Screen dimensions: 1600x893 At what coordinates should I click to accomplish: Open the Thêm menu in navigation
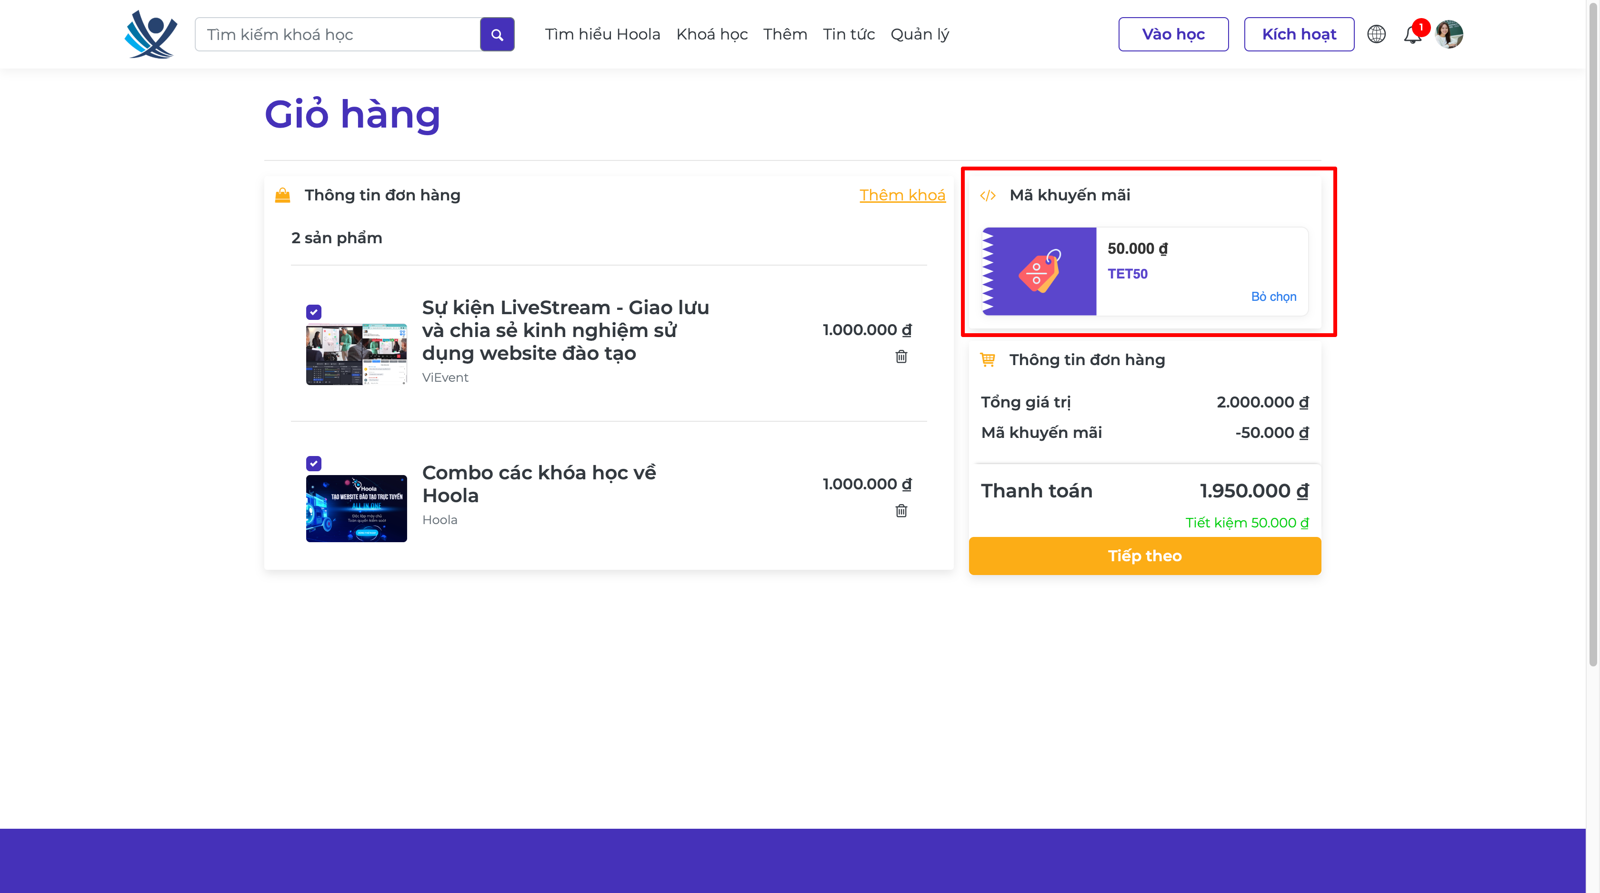(785, 34)
